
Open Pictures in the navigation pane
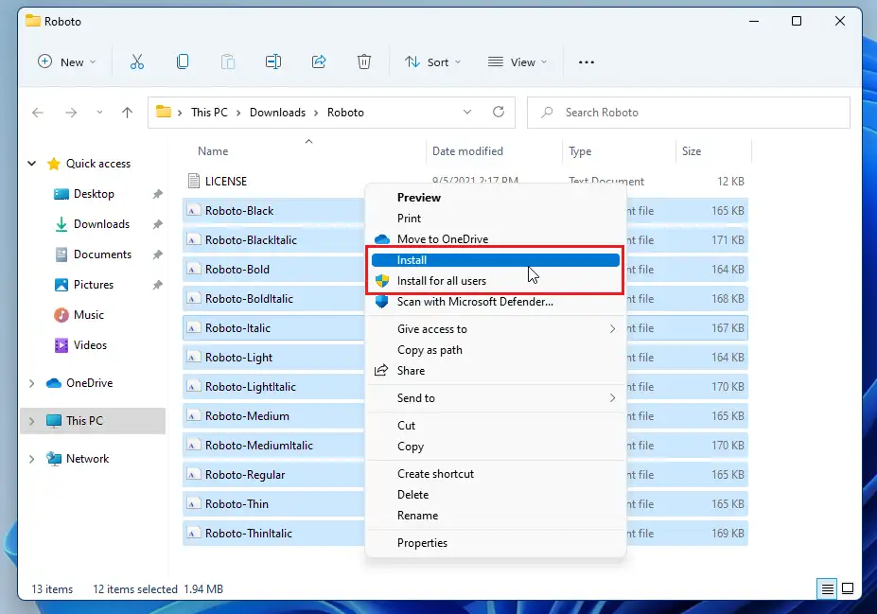(94, 285)
